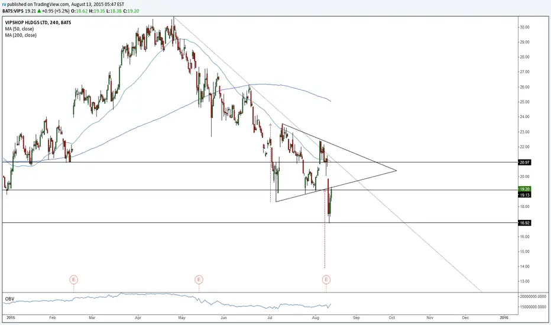
Task: Click the Jun label on time axis
Action: click(x=223, y=318)
